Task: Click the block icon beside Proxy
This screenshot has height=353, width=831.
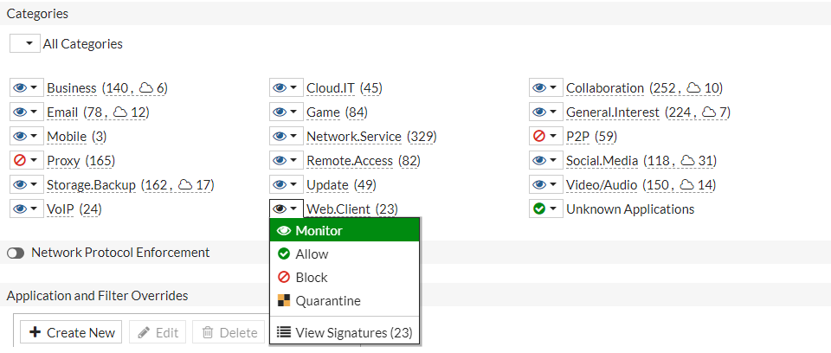Action: click(19, 161)
